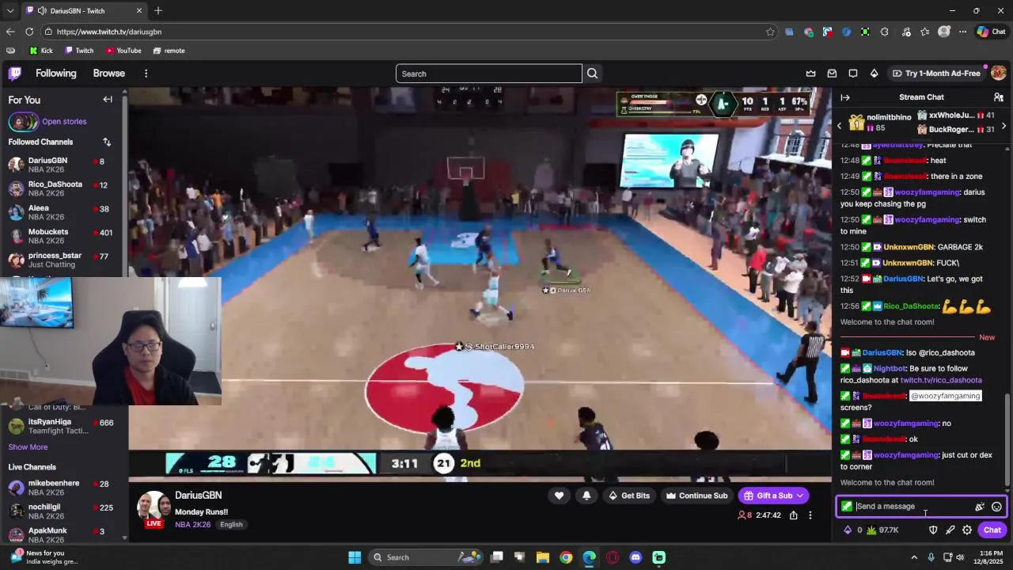This screenshot has height=570, width=1013.
Task: Toggle the notification bell for DariusGBN
Action: pyautogui.click(x=586, y=496)
